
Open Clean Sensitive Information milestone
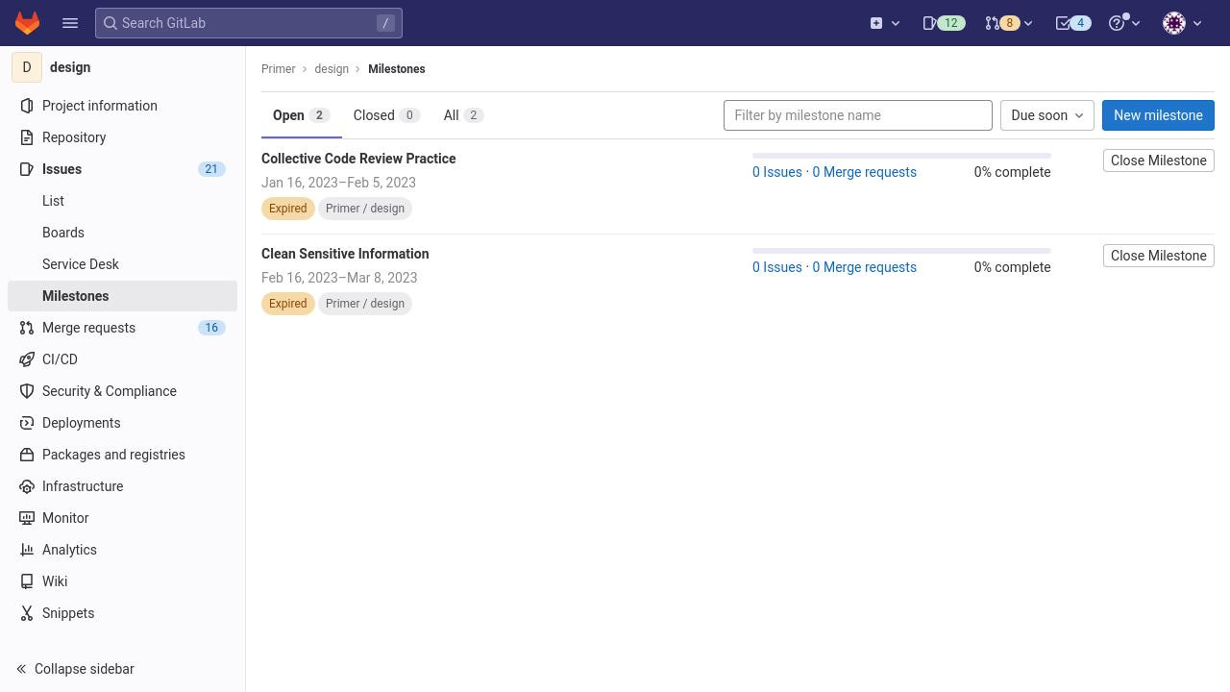(345, 254)
